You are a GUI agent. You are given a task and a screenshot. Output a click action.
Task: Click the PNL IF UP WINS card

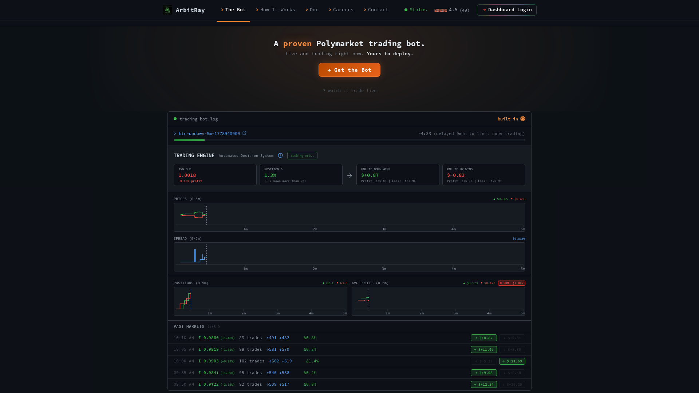click(x=484, y=175)
